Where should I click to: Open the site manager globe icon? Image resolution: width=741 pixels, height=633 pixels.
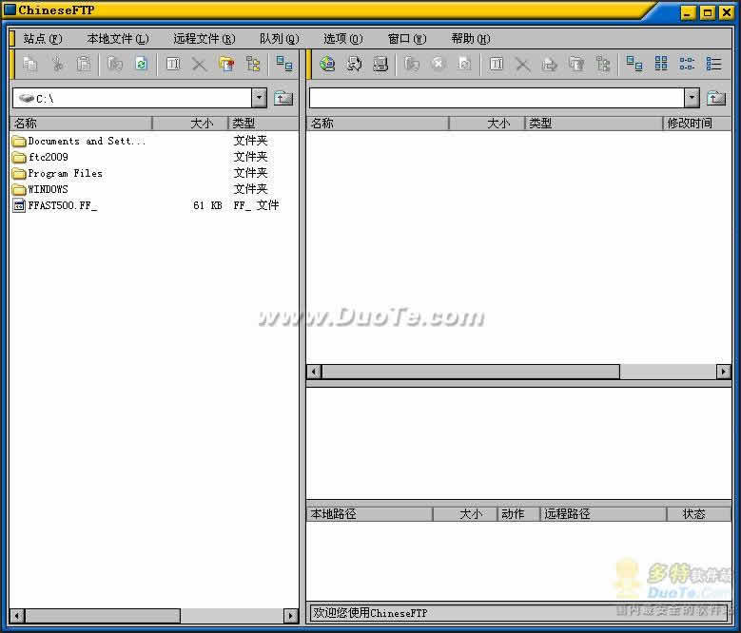[x=327, y=64]
